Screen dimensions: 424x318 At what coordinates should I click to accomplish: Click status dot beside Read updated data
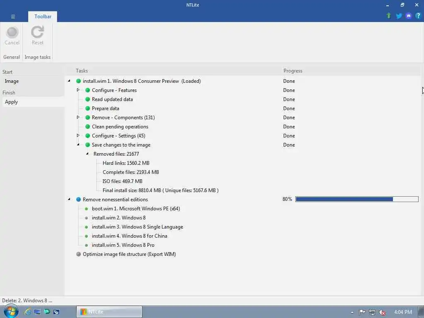88,99
